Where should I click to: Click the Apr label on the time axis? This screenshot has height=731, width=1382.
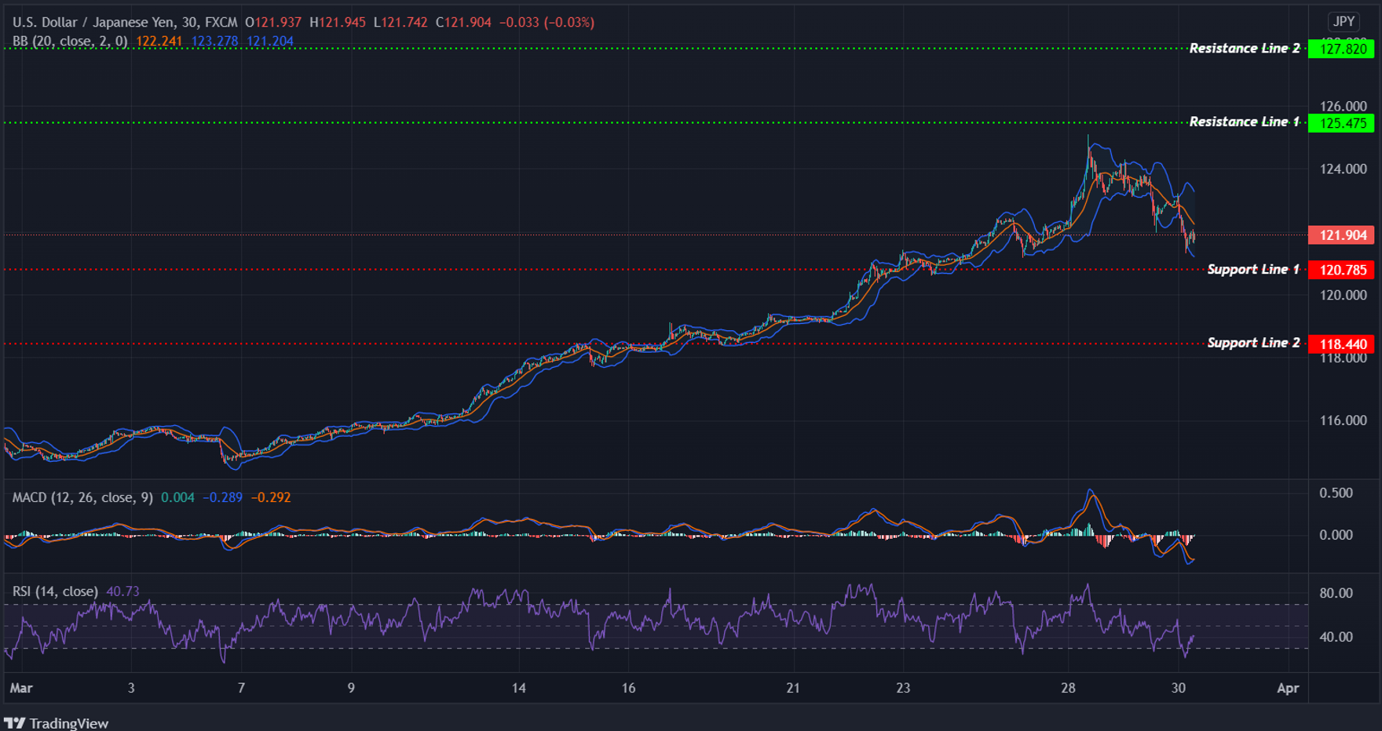tap(1288, 688)
